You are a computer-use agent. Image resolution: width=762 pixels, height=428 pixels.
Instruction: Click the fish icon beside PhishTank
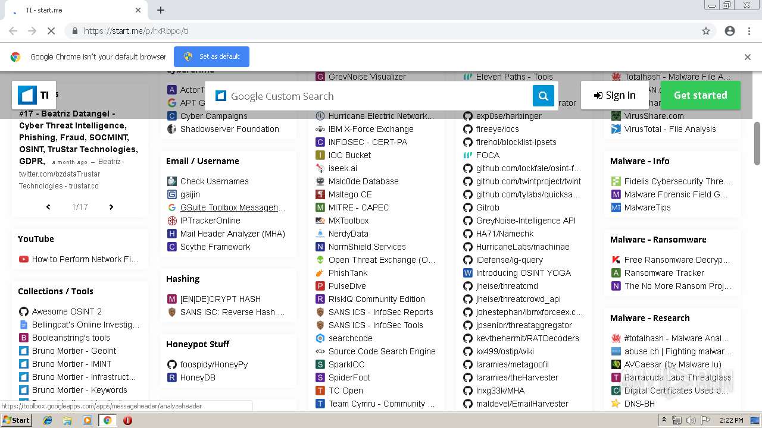pos(320,273)
